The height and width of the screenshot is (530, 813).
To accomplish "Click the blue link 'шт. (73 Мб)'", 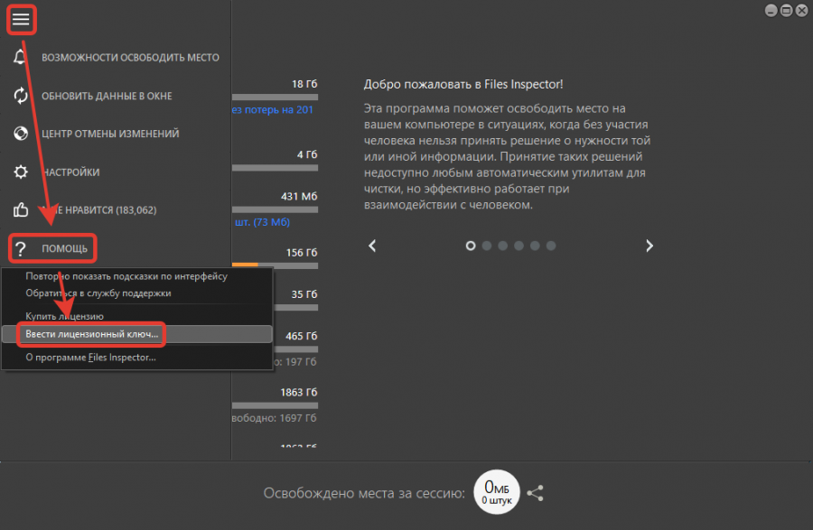I will coord(262,222).
